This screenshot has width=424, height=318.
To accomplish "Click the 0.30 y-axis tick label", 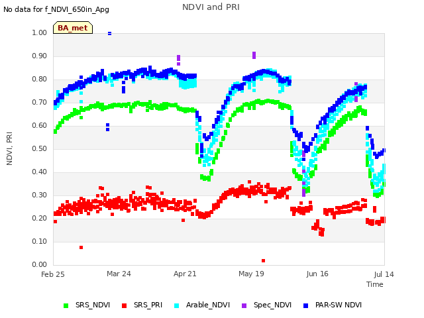I will pyautogui.click(x=40, y=195).
